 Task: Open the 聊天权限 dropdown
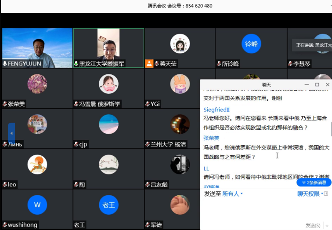[310, 193]
